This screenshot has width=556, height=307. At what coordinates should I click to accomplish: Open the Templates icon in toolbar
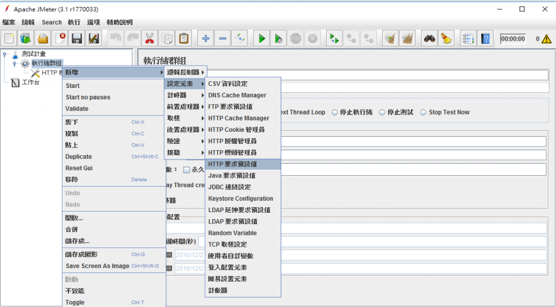(26, 39)
